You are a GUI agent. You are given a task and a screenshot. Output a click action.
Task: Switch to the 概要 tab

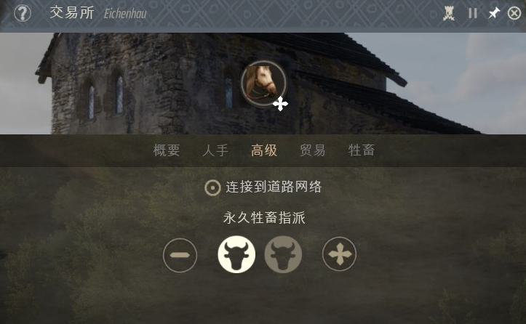[167, 150]
